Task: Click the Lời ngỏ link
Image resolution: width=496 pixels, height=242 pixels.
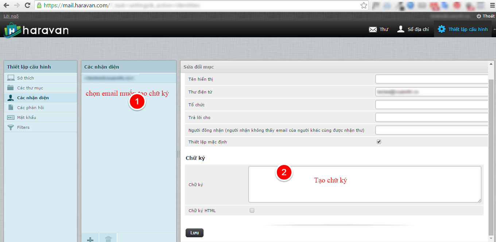Action: 11,16
